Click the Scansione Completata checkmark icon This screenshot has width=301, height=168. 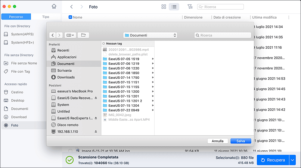[70, 160]
